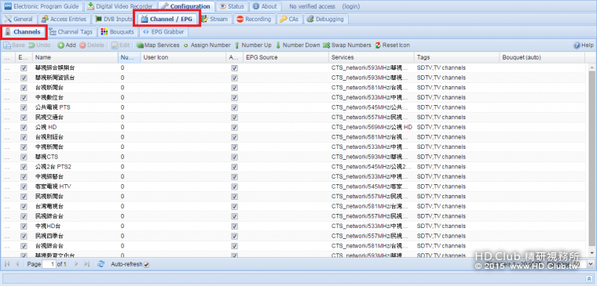Toggle auto-name checkbox in 華視CTS row

pos(235,157)
